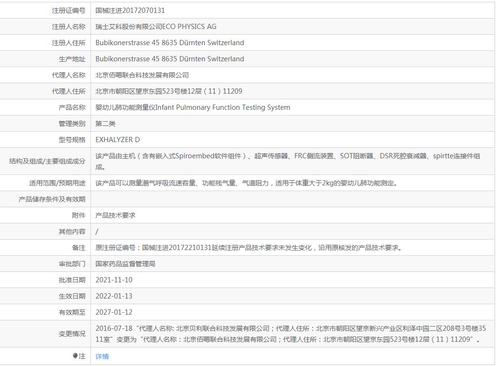Click model specification EXHALYZER D
Image resolution: width=496 pixels, height=366 pixels.
(118, 140)
